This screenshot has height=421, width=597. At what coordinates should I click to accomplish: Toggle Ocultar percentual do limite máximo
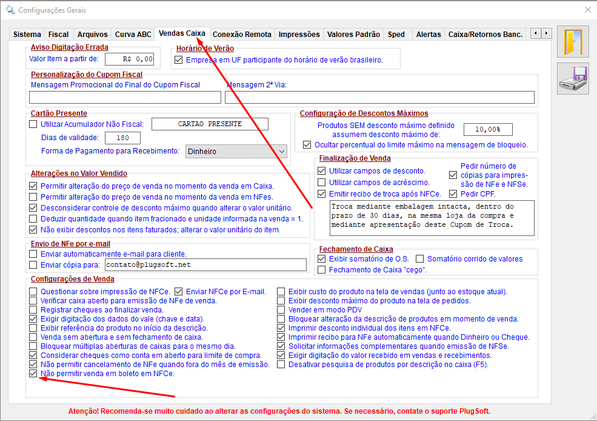(307, 145)
